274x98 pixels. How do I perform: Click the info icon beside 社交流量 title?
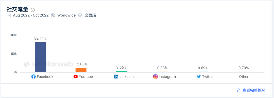[x=33, y=10]
